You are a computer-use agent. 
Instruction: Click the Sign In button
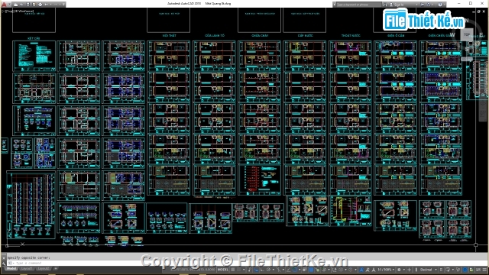(x=399, y=5)
